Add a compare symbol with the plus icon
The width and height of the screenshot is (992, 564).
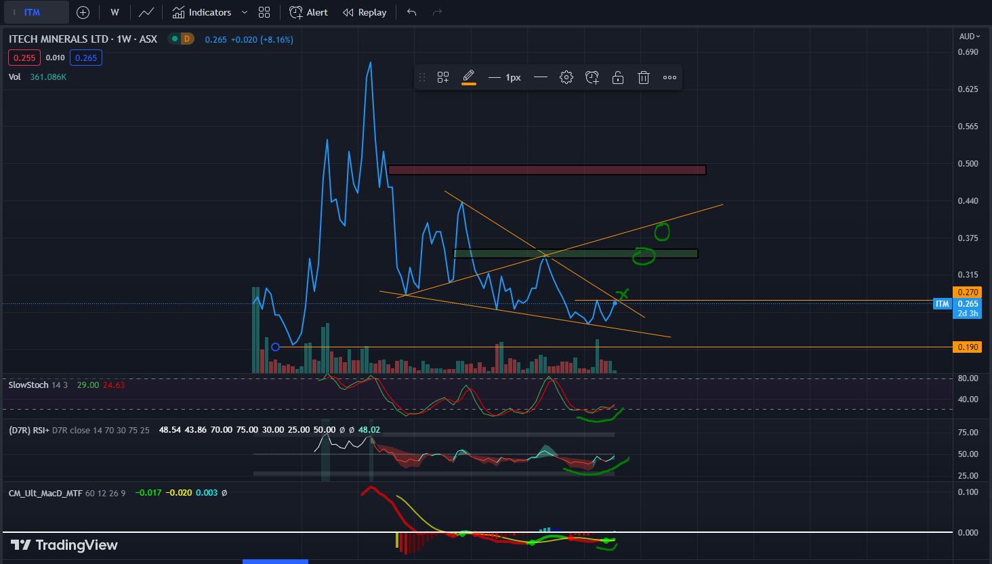83,12
